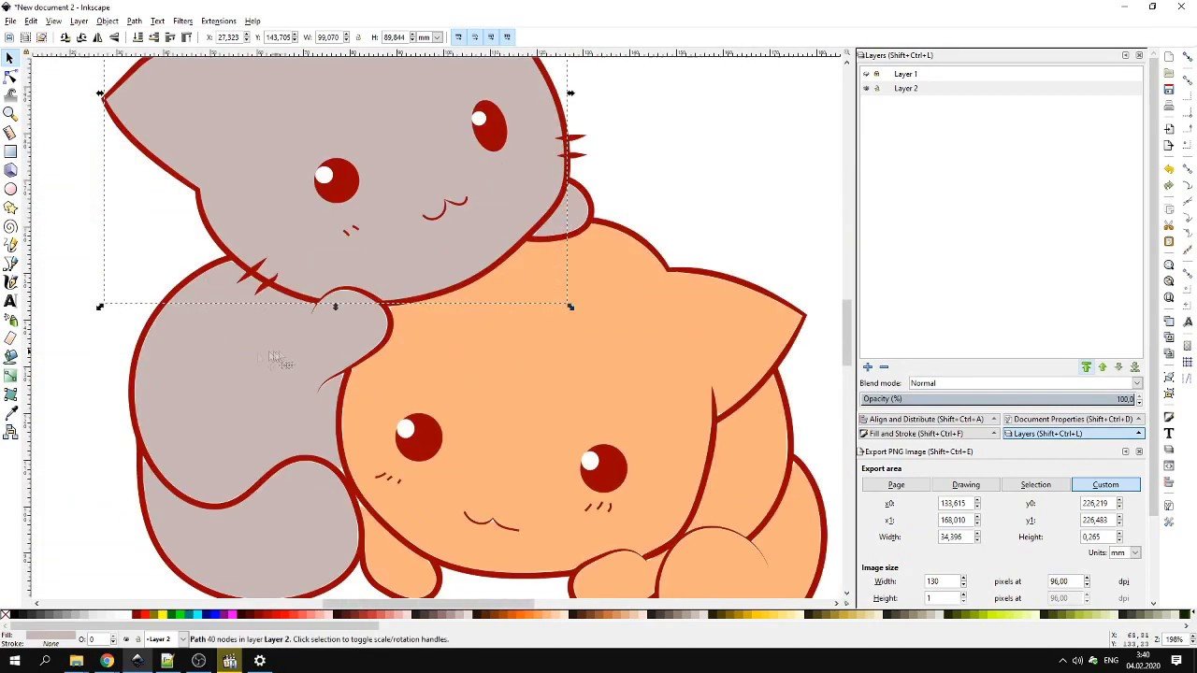Select the Color Dropper tool
The height and width of the screenshot is (673, 1197).
(x=10, y=413)
